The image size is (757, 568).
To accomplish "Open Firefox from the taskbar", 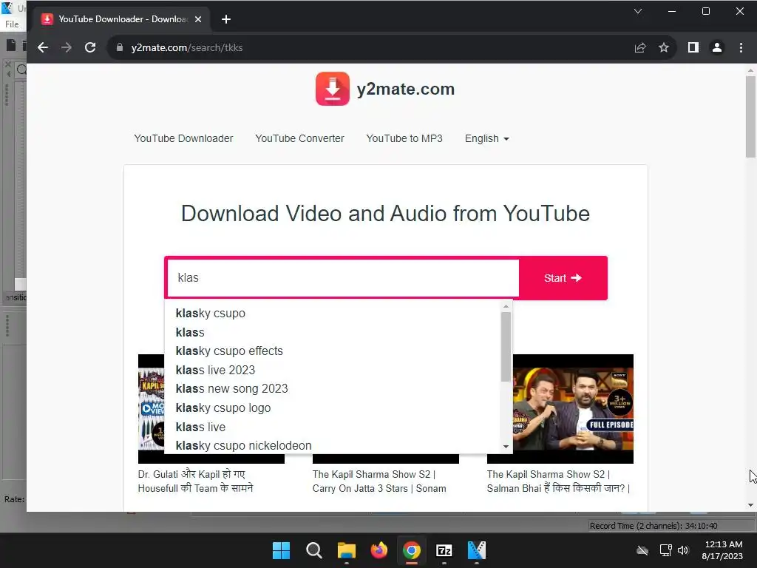I will pos(379,550).
